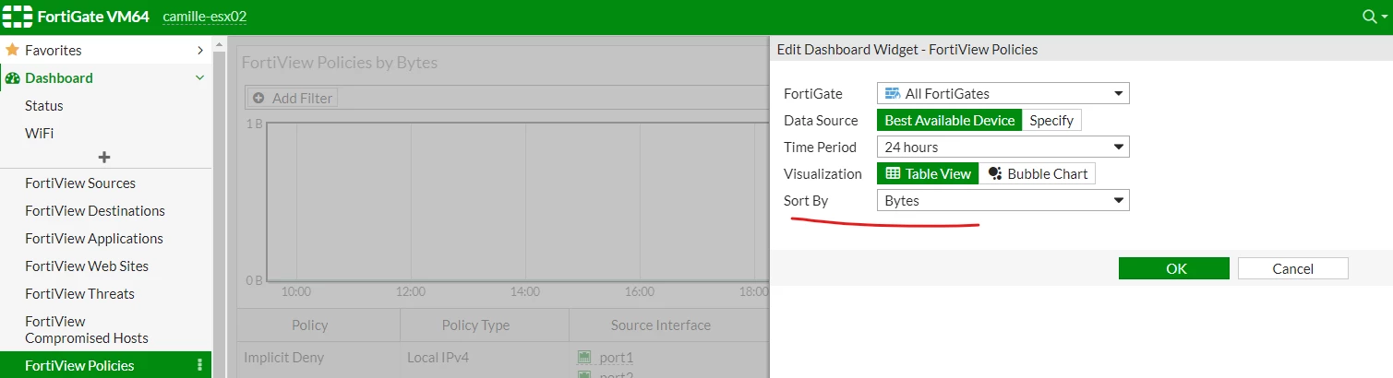Collapse the Dashboard menu chevron
Image resolution: width=1393 pixels, height=378 pixels.
click(200, 78)
